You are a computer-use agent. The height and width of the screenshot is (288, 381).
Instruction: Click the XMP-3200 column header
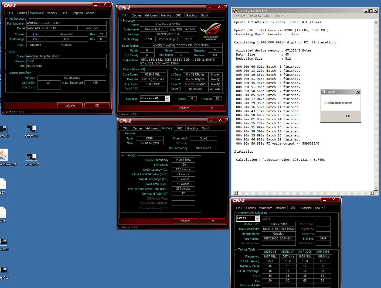pyautogui.click(x=305, y=252)
